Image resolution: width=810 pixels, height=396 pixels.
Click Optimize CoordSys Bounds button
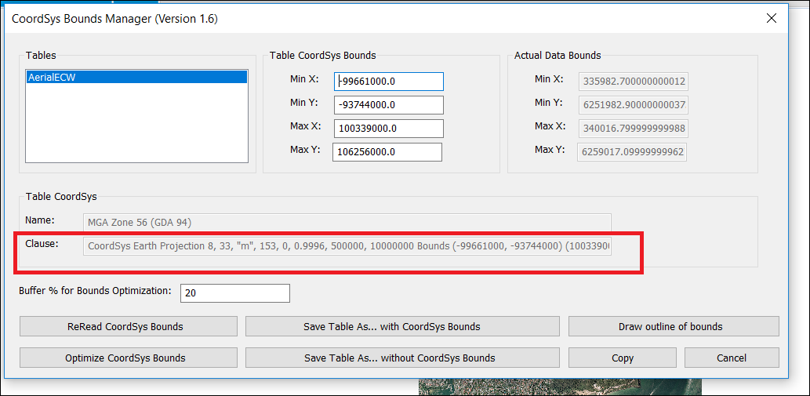(128, 358)
